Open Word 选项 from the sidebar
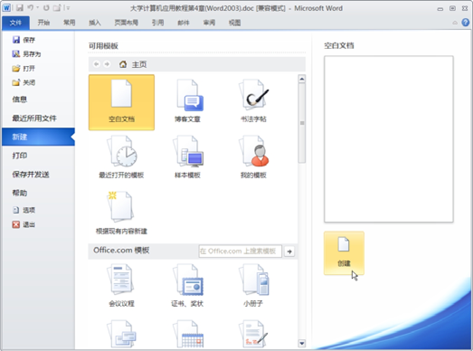The height and width of the screenshot is (351, 473). 24,210
